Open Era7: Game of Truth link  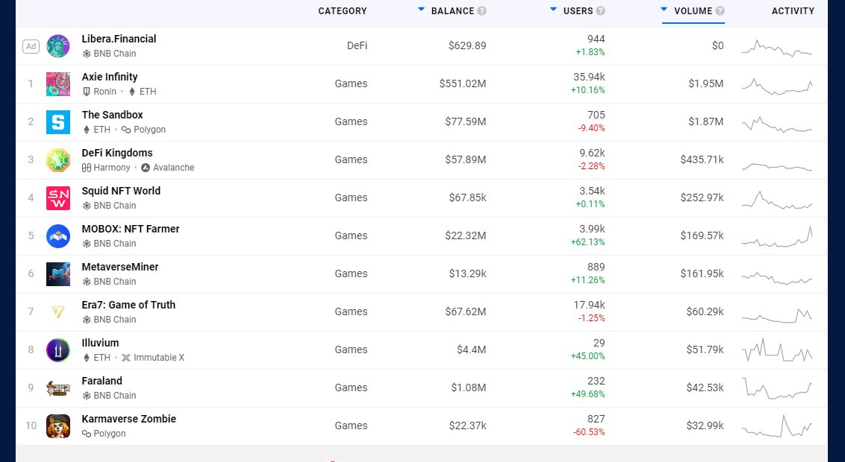129,305
